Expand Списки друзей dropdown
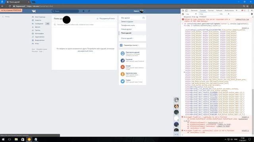 tap(127, 38)
